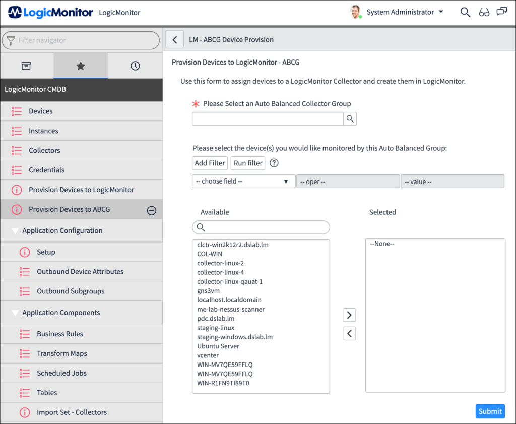Click the impersonate user glasses icon
The width and height of the screenshot is (516, 424).
484,12
